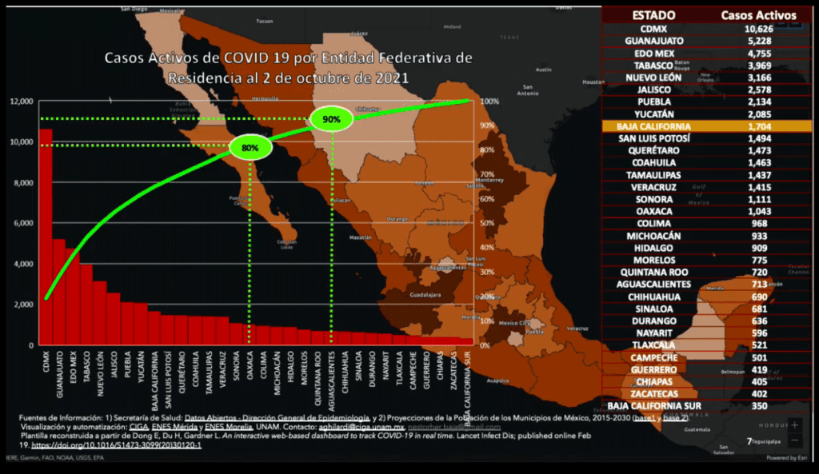Click the tall red CDMX bar in chart
Image resolution: width=819 pixels, height=474 pixels.
tap(46, 237)
